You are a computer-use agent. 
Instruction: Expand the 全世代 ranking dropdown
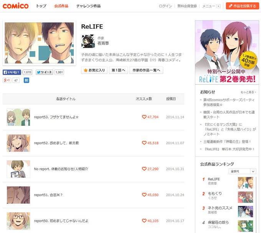pyautogui.click(x=242, y=171)
